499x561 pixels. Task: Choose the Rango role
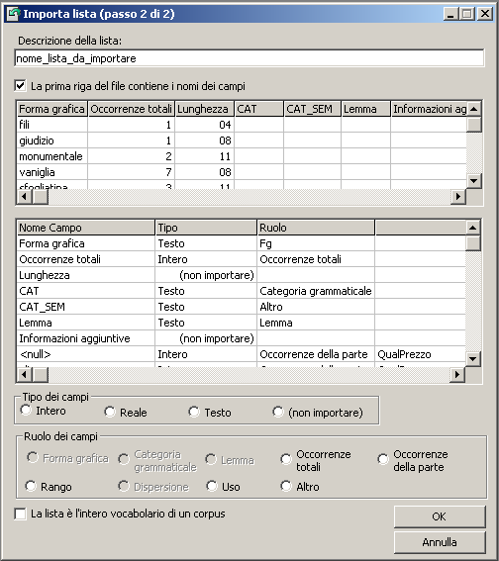(31, 486)
